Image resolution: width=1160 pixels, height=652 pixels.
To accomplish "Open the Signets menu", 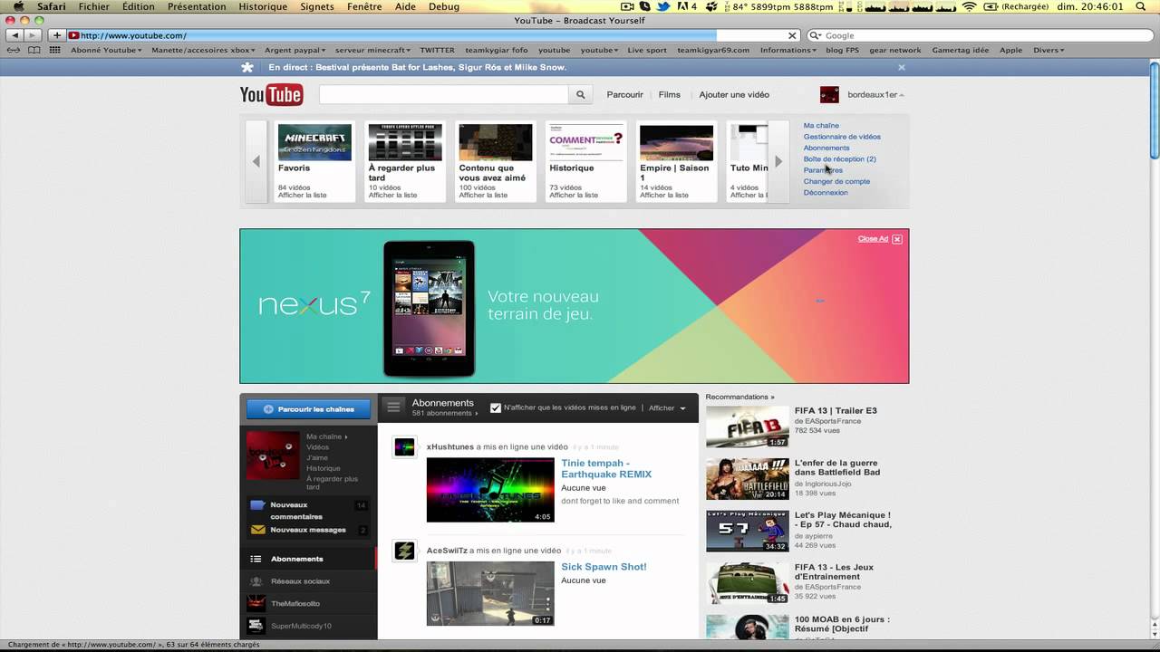I will point(317,6).
